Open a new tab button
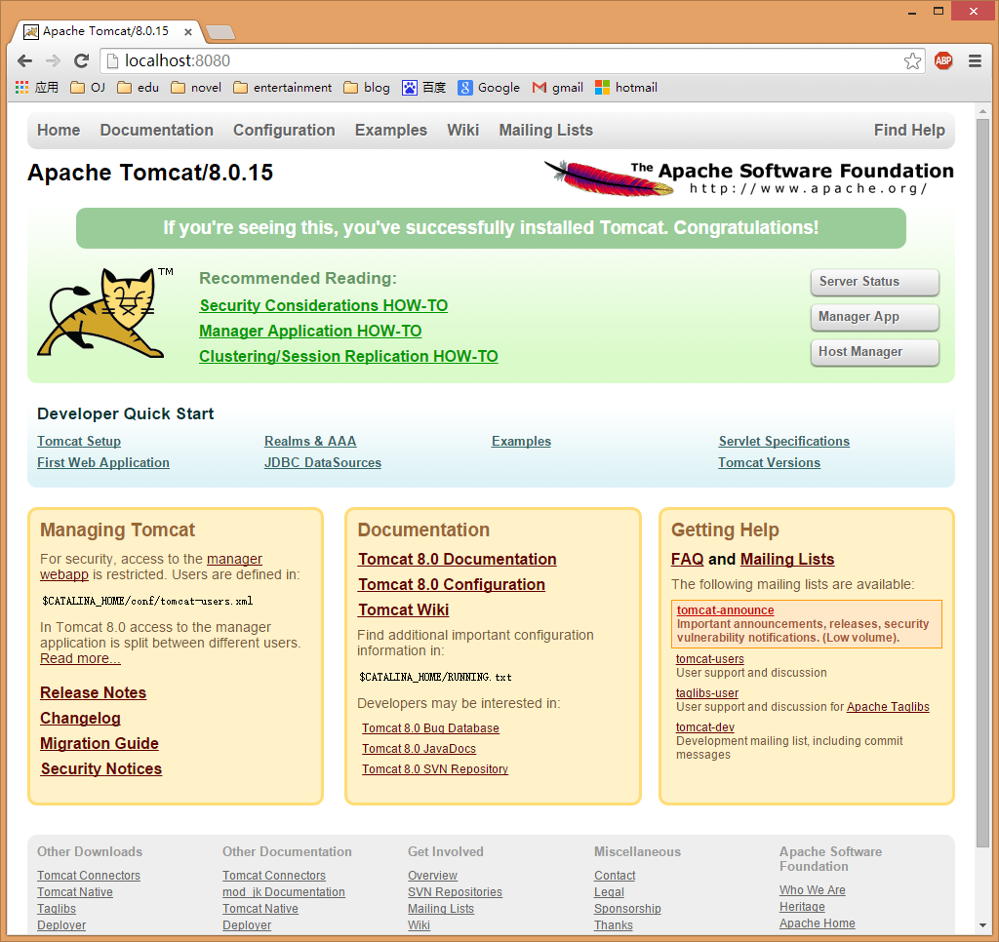Viewport: 999px width, 942px height. coord(221,32)
